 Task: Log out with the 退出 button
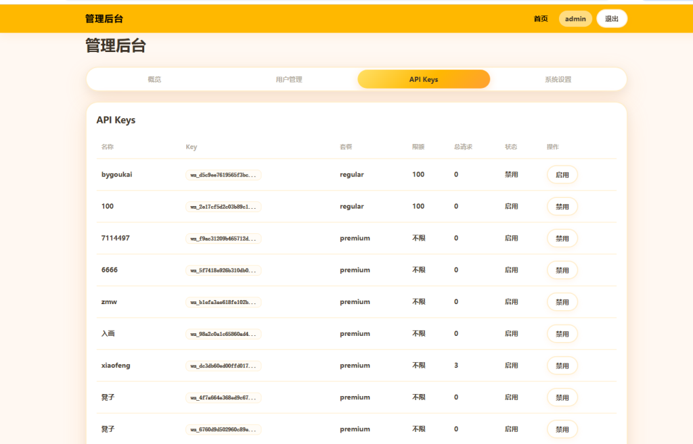pyautogui.click(x=612, y=18)
